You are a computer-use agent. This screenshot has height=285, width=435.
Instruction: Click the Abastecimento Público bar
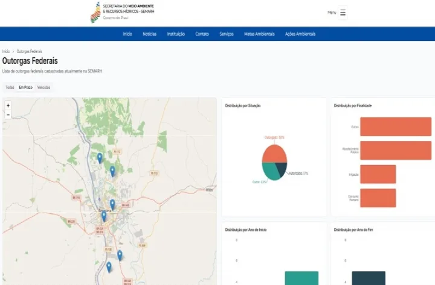396,150
